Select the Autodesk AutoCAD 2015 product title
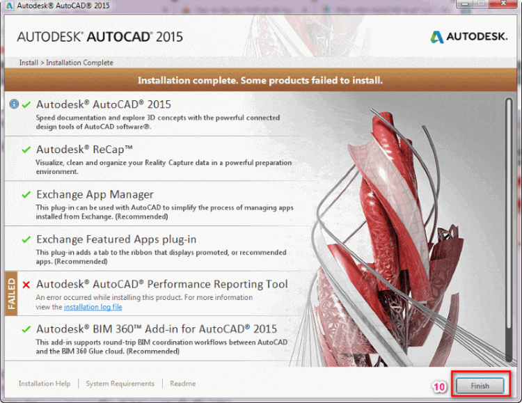The image size is (522, 403). coord(104,104)
